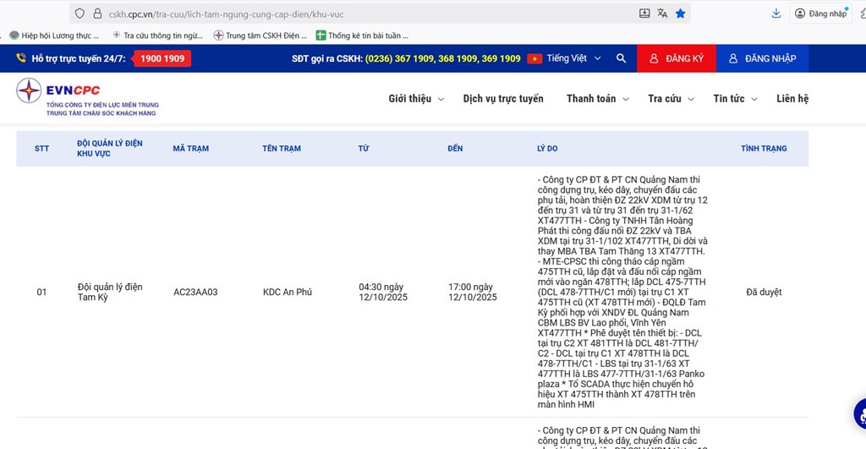Click the site padlock icon
This screenshot has width=866, height=449.
(97, 14)
